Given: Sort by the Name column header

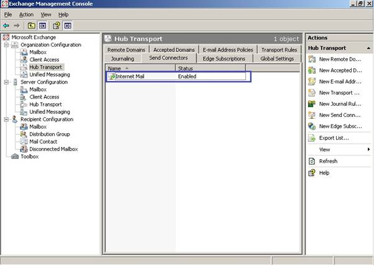Looking at the screenshot, I should [x=140, y=69].
